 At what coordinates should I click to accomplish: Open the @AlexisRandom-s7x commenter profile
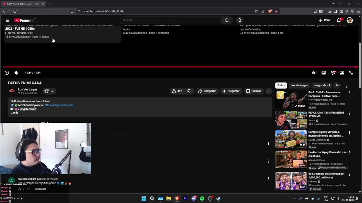coord(29,179)
